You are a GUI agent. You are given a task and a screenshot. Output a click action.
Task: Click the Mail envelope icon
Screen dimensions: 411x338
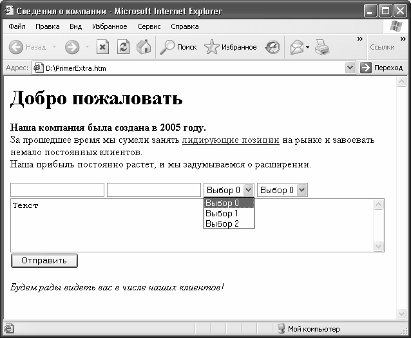click(x=297, y=47)
